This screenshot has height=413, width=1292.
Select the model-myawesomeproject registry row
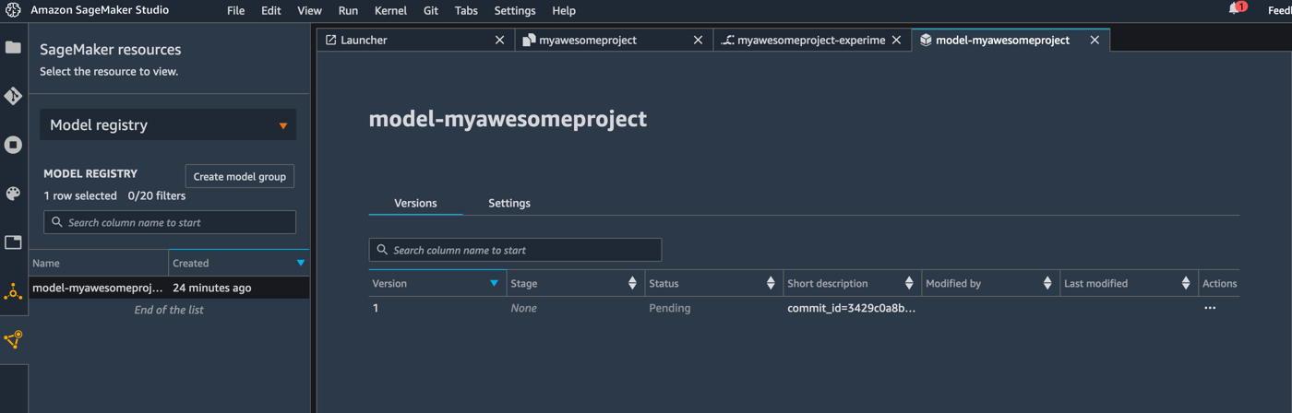point(169,288)
